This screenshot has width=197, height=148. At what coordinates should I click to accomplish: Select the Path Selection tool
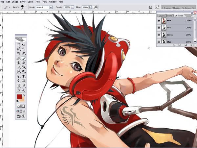point(18,76)
